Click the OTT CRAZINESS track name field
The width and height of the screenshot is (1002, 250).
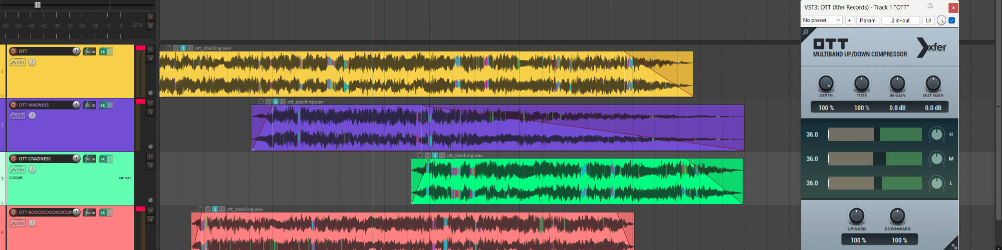tap(44, 158)
